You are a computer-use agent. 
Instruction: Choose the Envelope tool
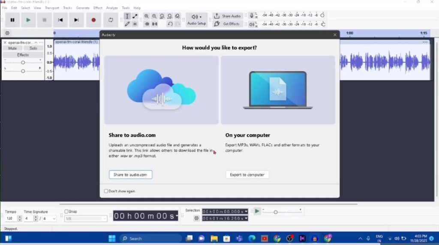point(135,16)
